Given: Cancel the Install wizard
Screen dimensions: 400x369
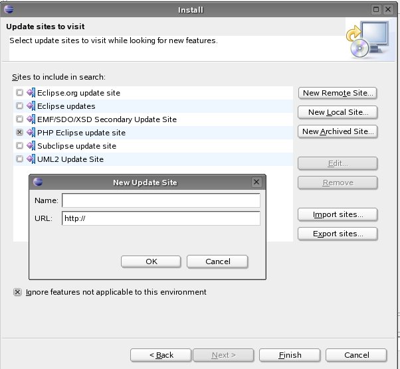Looking at the screenshot, I should [x=356, y=355].
